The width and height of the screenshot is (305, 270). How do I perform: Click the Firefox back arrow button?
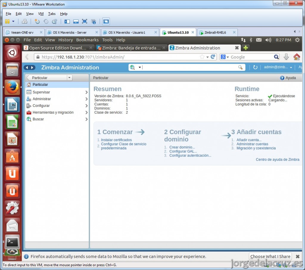[27, 57]
